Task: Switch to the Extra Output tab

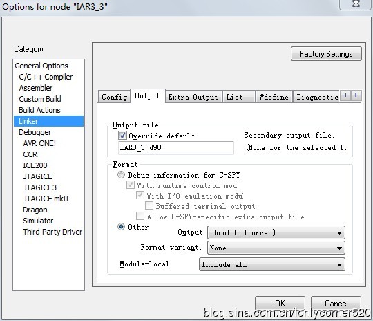Action: (193, 97)
